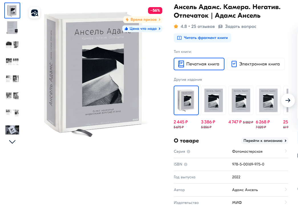The image size is (298, 211).
Task: Click Цена что надо thumbs-up badge
Action: (x=142, y=29)
